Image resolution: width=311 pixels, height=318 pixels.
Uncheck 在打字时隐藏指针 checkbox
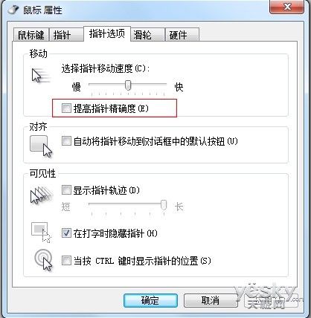[x=66, y=233]
